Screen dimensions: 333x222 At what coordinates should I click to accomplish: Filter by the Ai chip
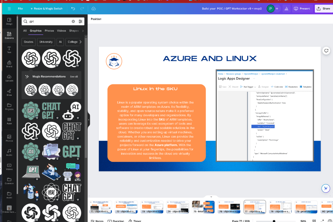coord(60,42)
